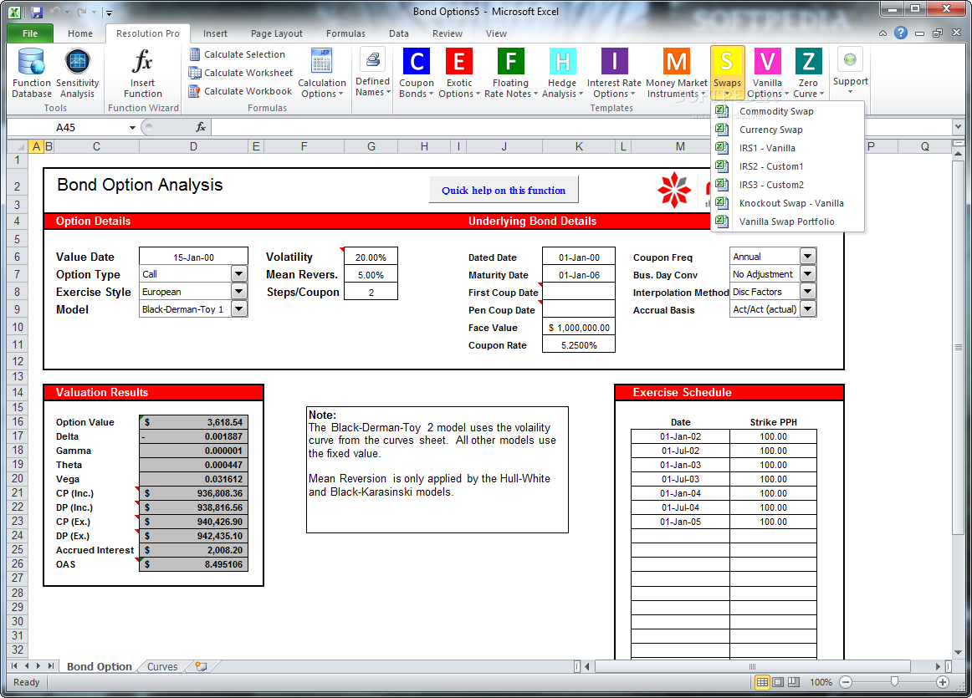Click the Coupon Rate value cell

point(578,345)
